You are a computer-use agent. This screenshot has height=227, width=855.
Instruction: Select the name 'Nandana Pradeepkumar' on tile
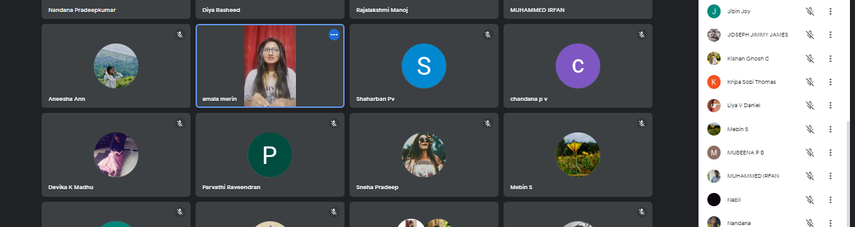coord(82,11)
